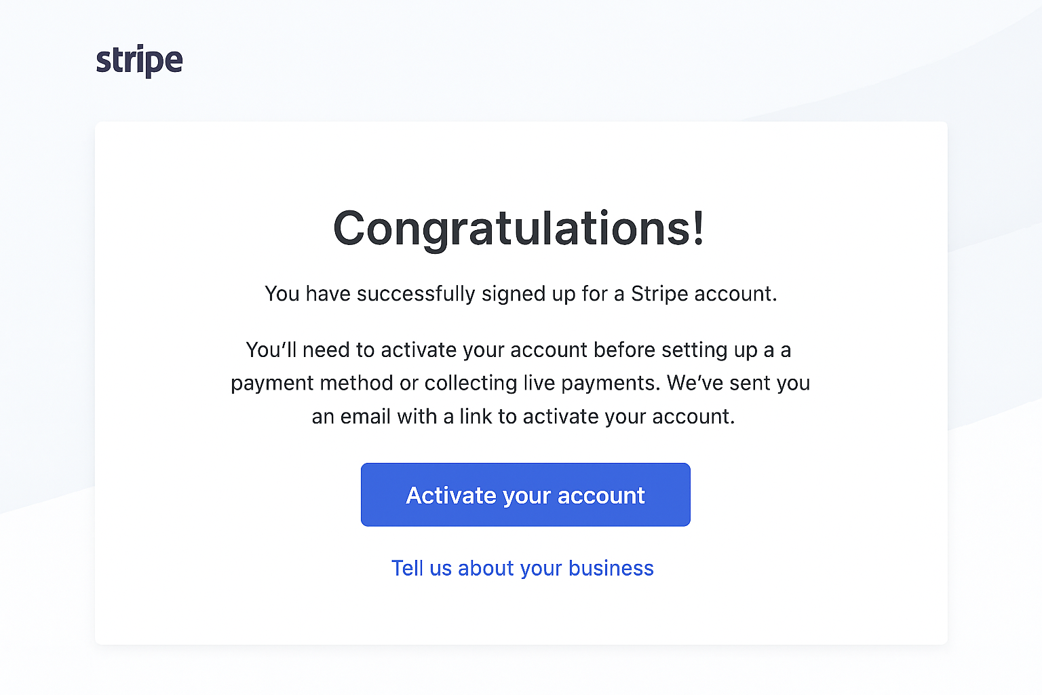This screenshot has width=1042, height=695.
Task: Click the line starting You'll need to activate
Action: point(519,350)
